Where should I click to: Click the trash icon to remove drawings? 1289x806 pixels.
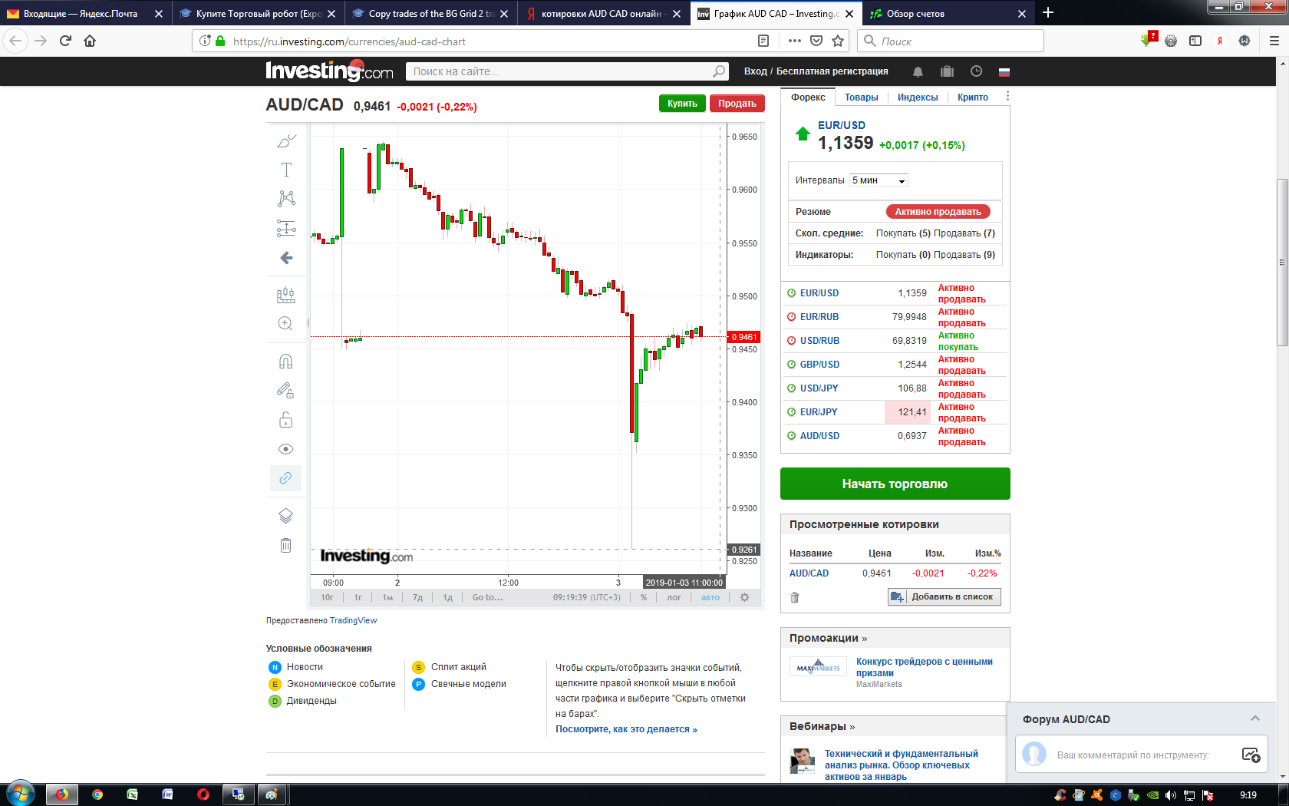285,545
